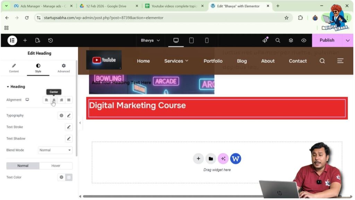Open the document settings icon
This screenshot has width=355, height=200.
coord(38,40)
